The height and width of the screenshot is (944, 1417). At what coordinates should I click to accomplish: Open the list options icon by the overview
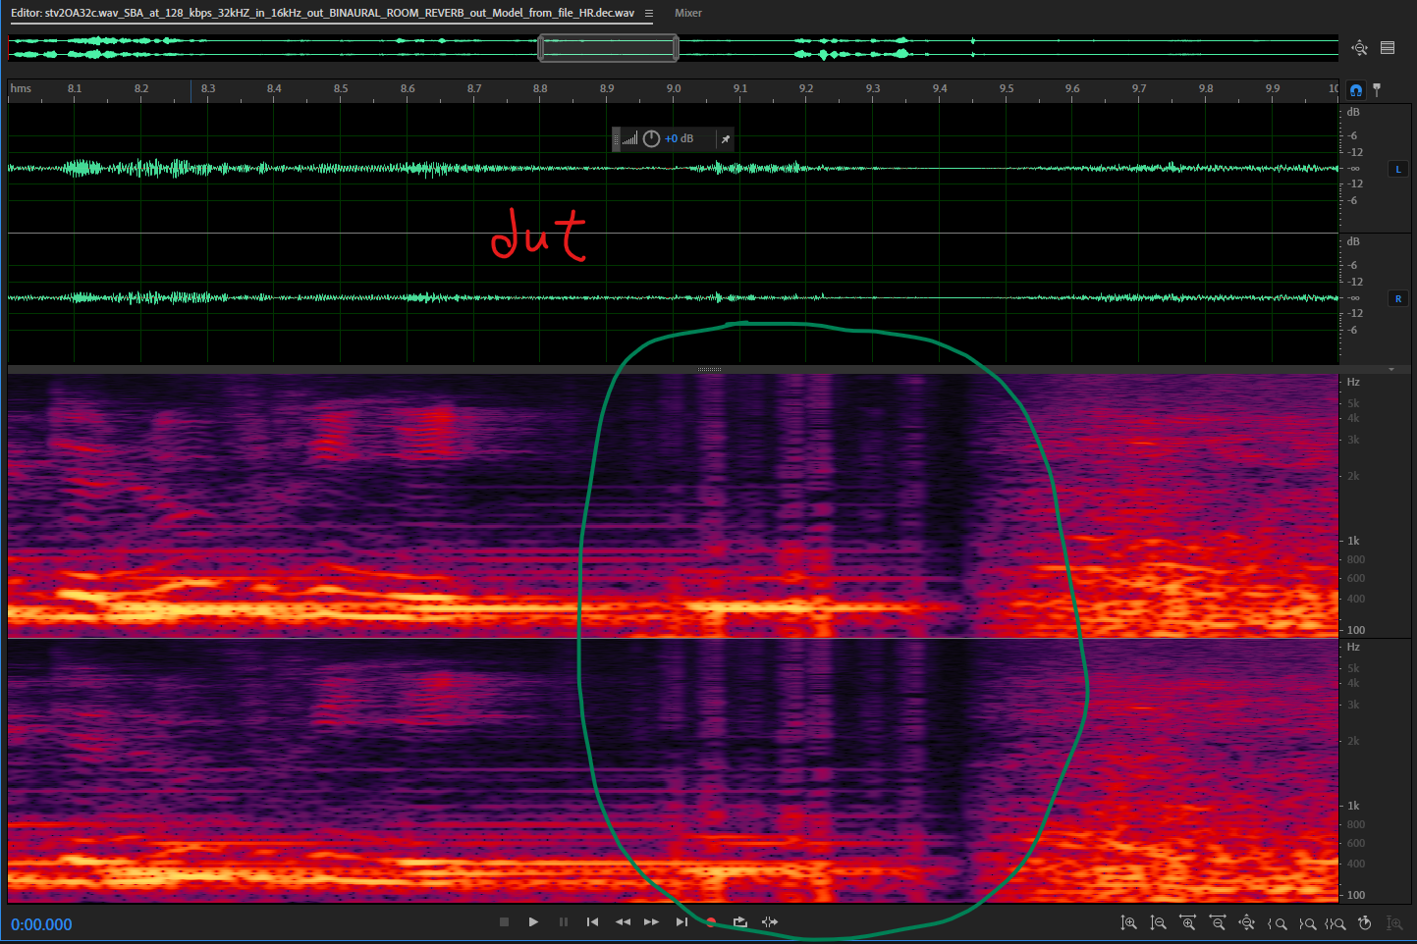point(1388,47)
